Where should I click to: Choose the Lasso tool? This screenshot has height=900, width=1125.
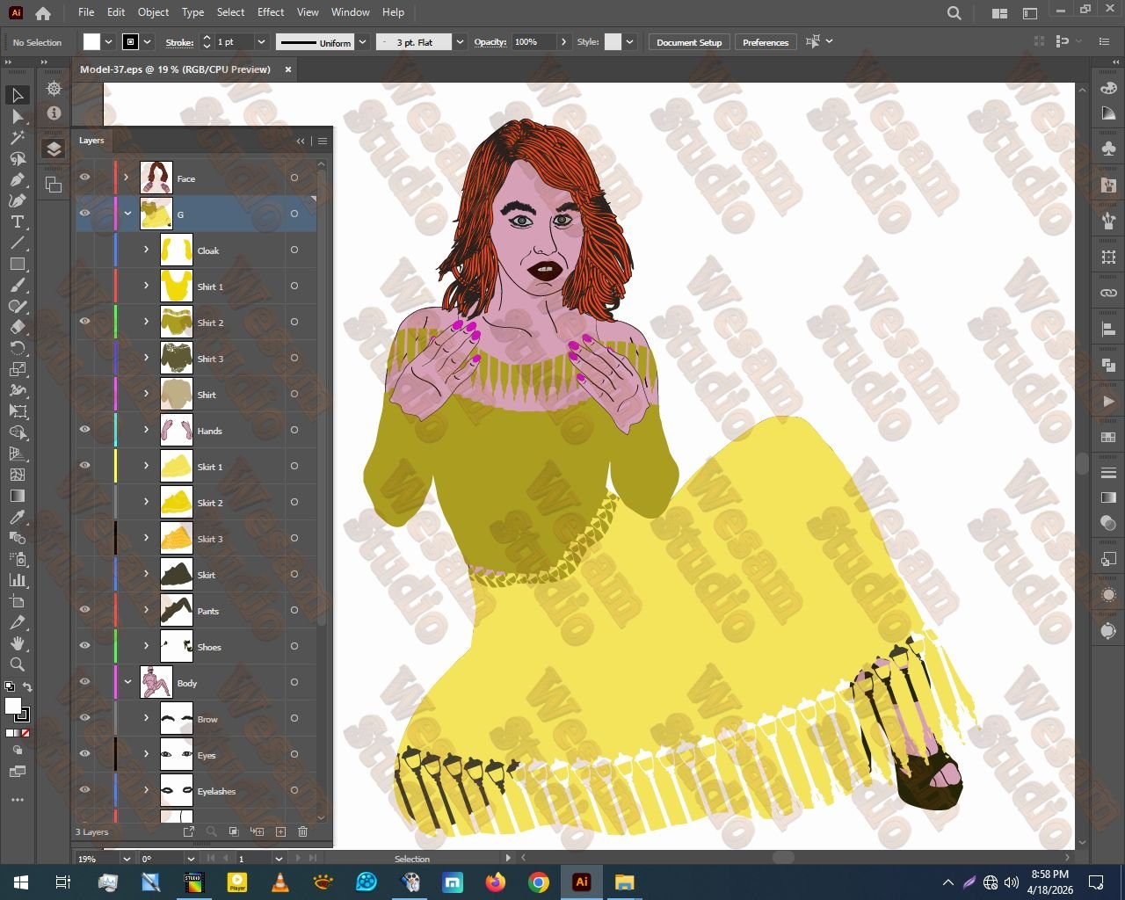18,158
